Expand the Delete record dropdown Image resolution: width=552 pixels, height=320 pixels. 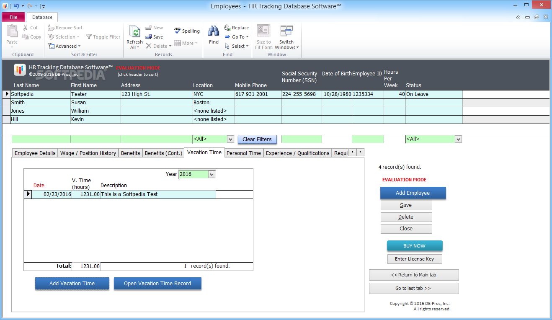[170, 46]
